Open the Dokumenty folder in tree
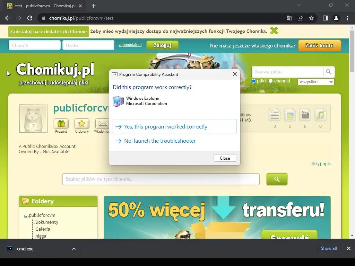 tap(47, 222)
